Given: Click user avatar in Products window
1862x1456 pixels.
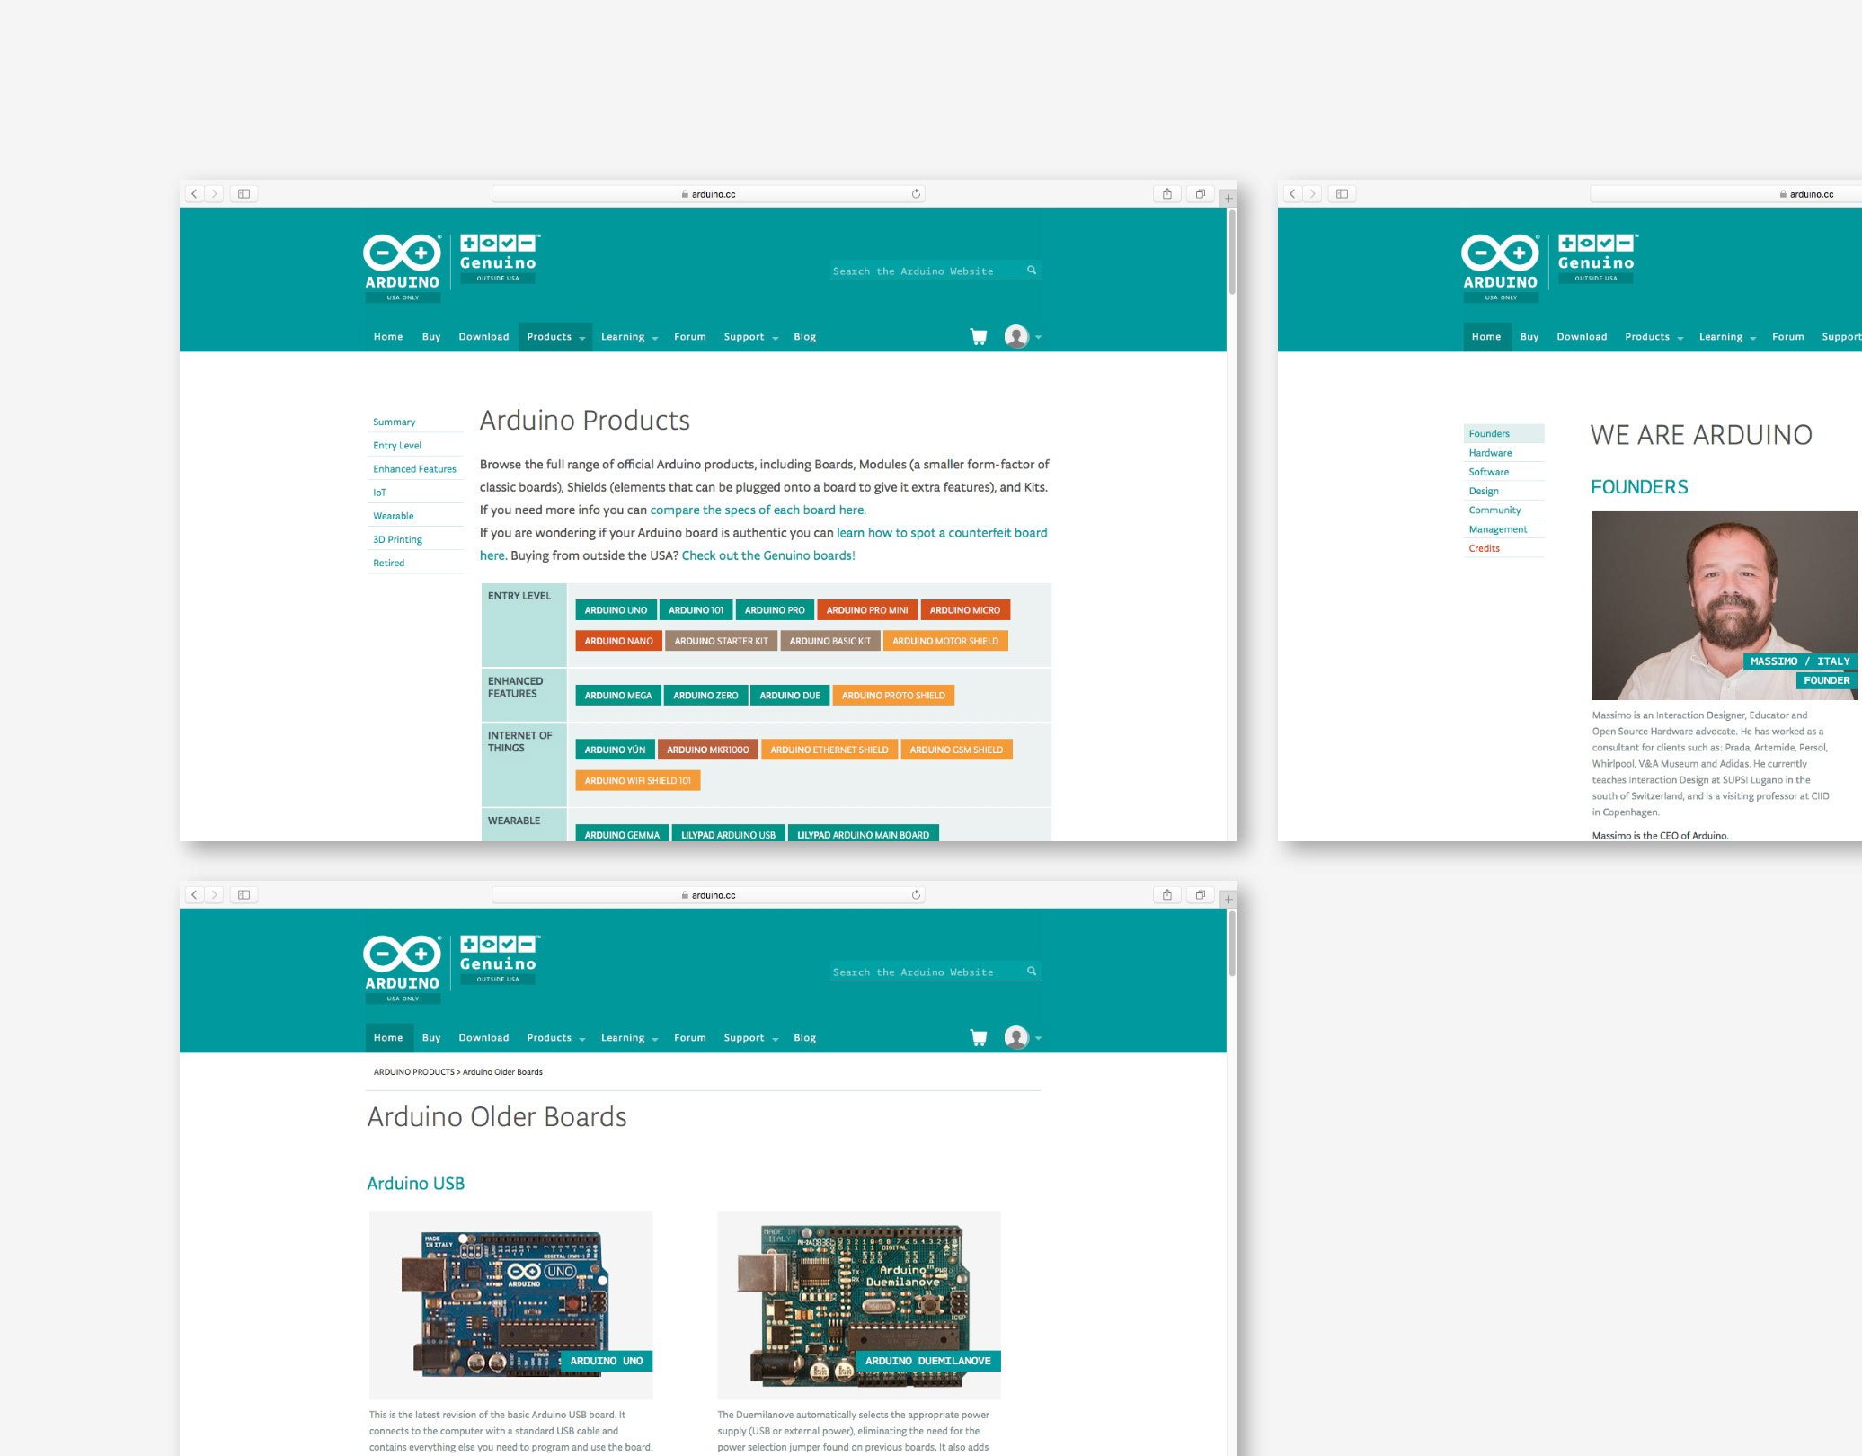Looking at the screenshot, I should click(1016, 336).
